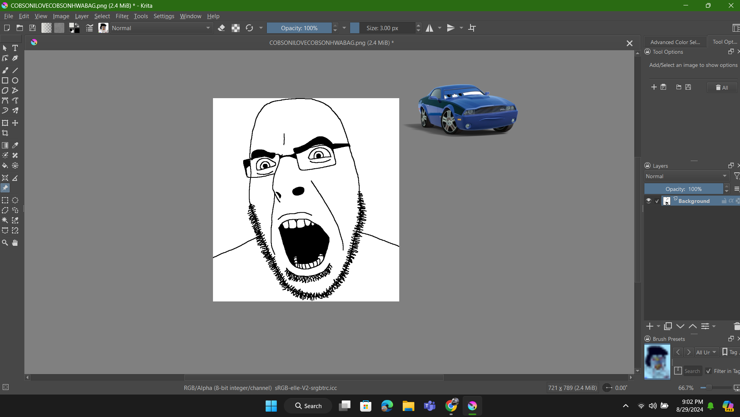Switch to Tool Options tab
This screenshot has height=417, width=740.
click(x=725, y=42)
